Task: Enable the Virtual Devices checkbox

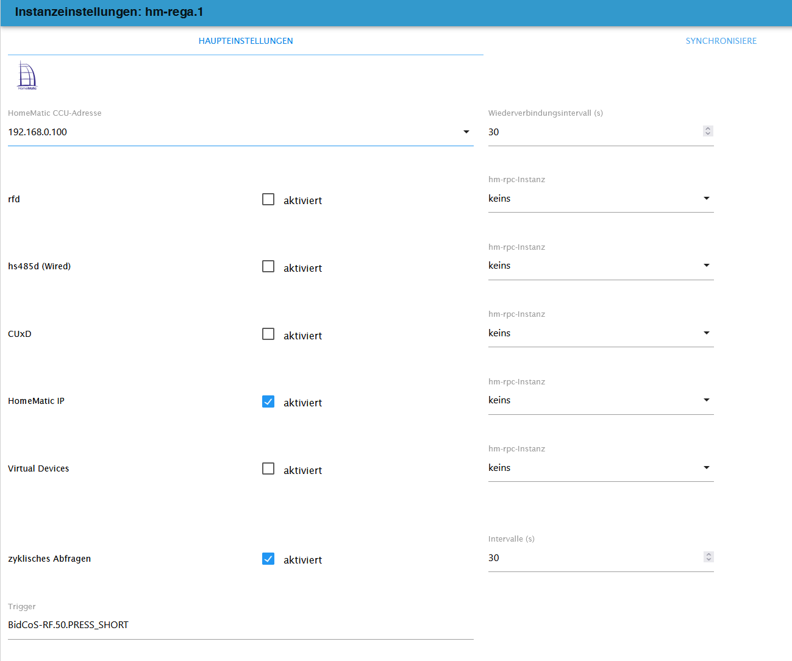Action: pos(268,468)
